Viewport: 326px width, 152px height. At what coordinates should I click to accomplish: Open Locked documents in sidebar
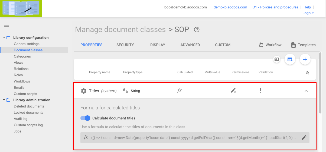click(x=28, y=113)
